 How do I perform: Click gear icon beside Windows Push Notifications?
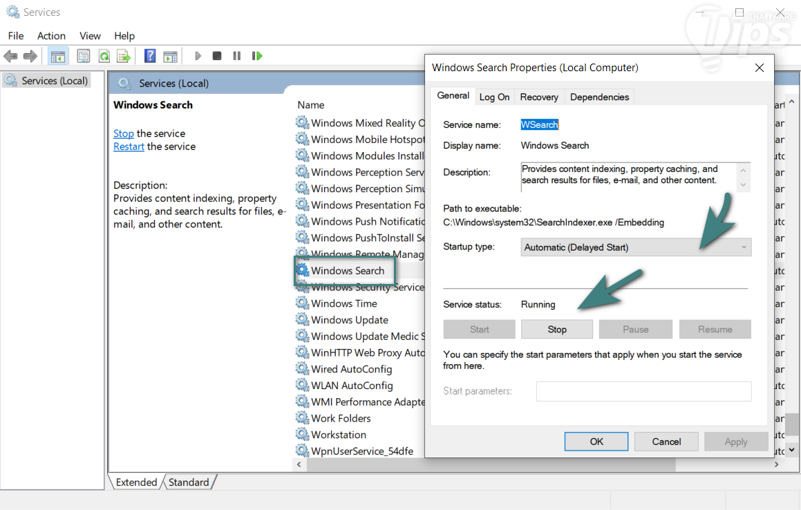tap(303, 221)
